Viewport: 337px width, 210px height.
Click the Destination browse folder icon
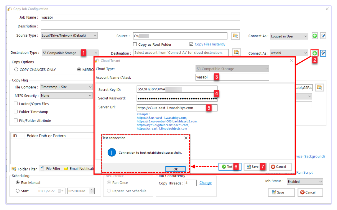click(236, 52)
